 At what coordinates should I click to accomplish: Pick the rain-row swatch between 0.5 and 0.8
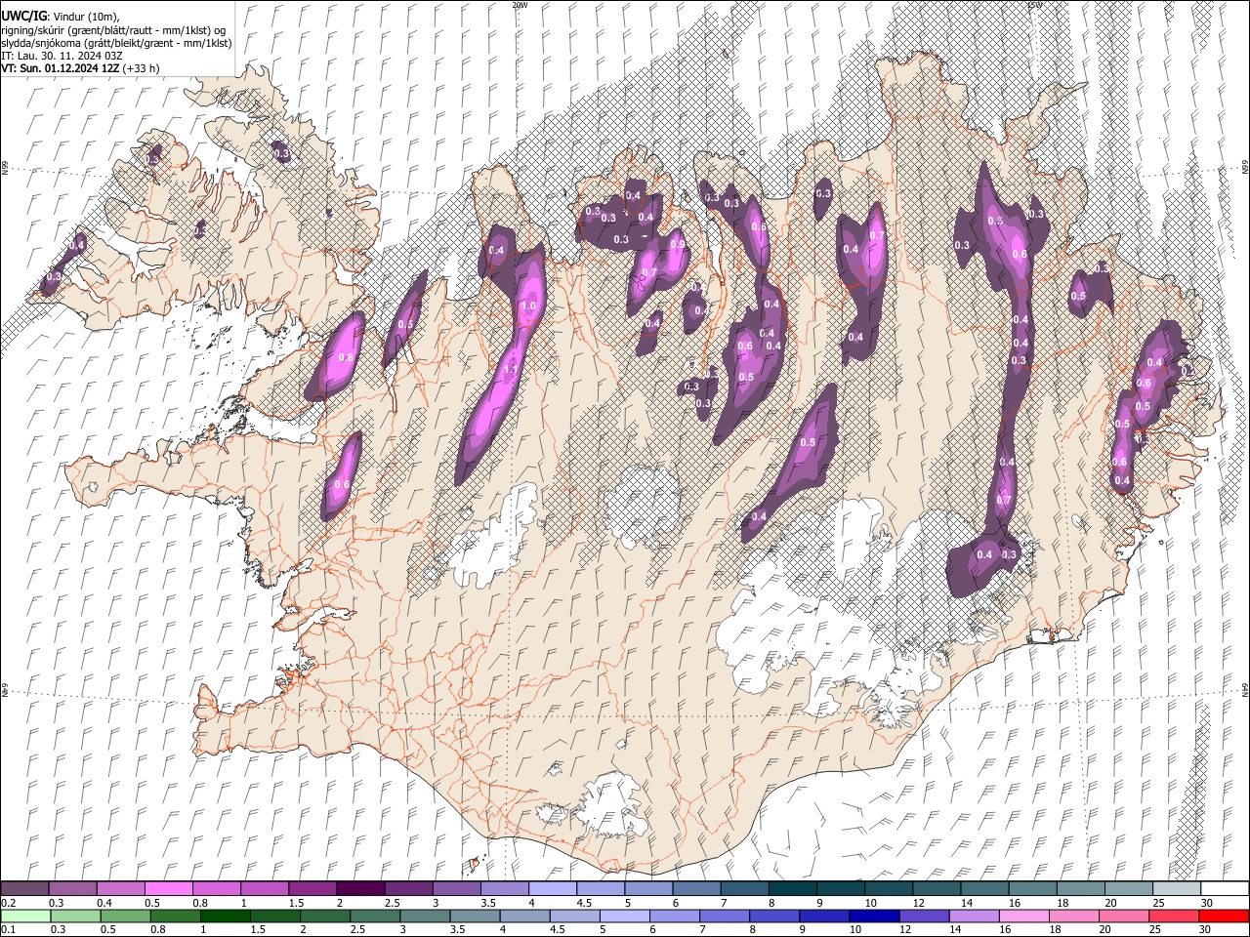pyautogui.click(x=124, y=917)
